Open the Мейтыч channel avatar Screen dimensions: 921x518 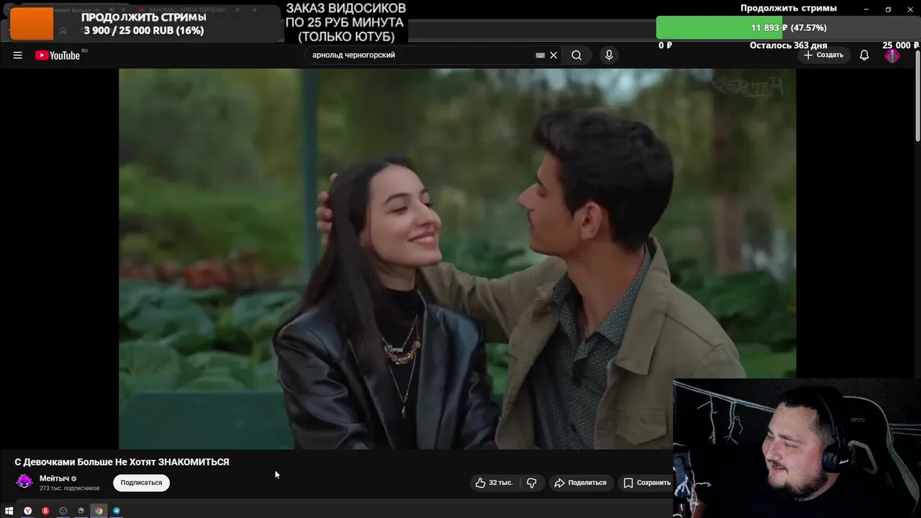[24, 482]
